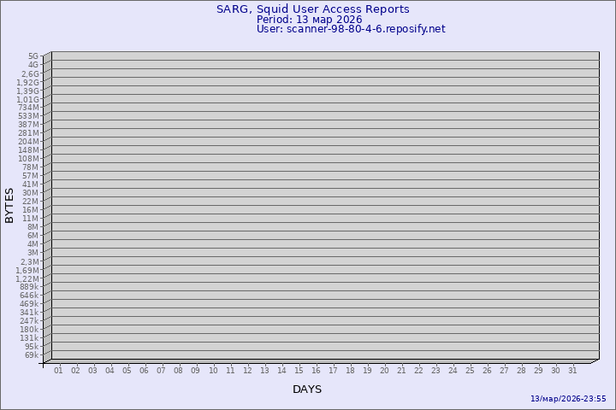Click the 16M tick label
Screen dimensions: 616x410
coord(31,210)
